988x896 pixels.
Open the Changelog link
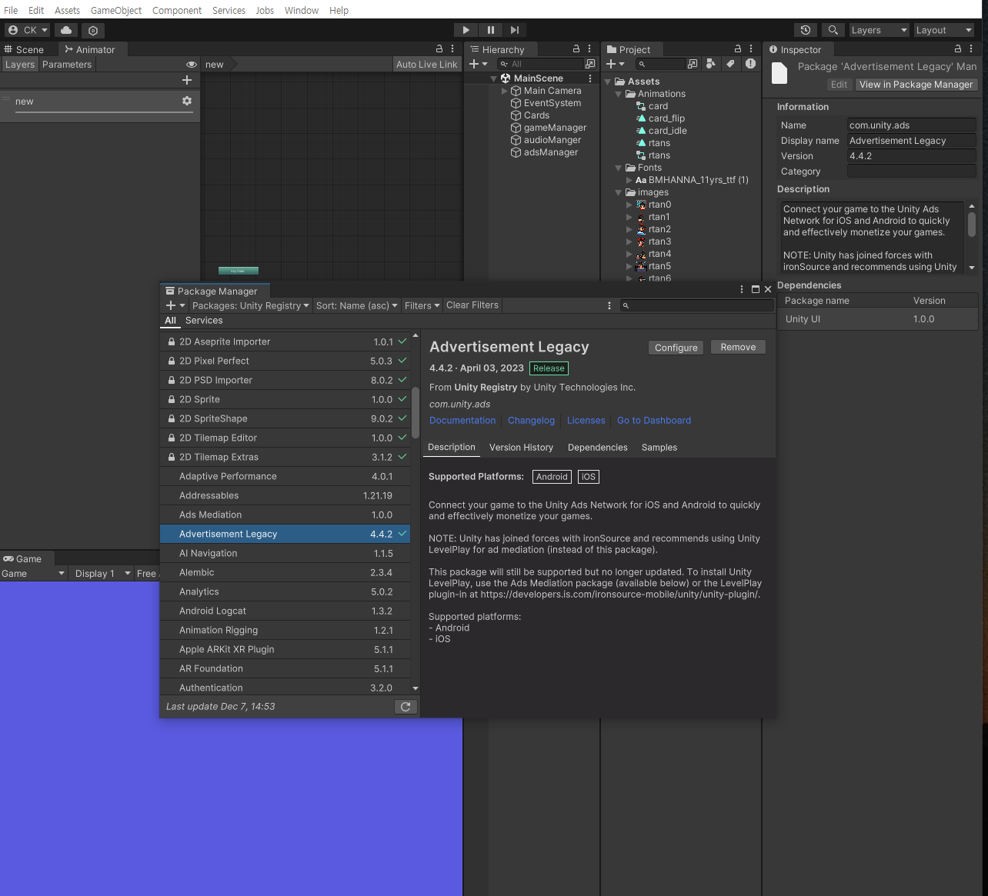point(531,421)
